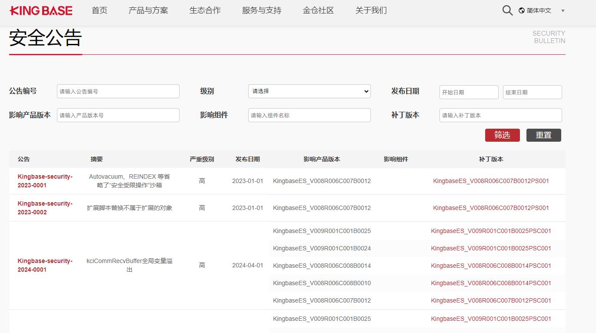Screen dimensions: 596x333
Task: Click the 影响组件 column header
Action: coord(396,159)
